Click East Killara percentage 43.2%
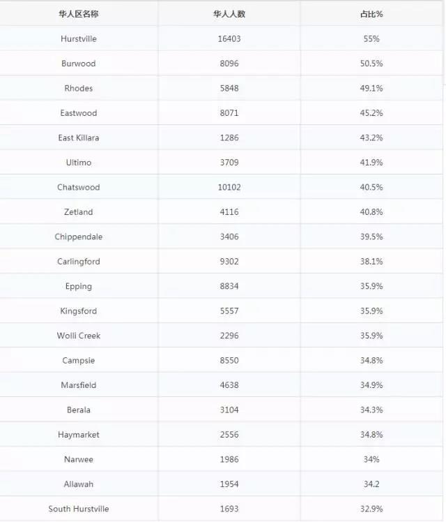446x522 pixels. [x=371, y=137]
